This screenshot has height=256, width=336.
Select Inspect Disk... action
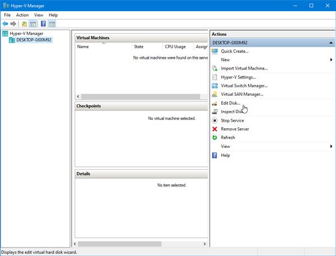pos(231,111)
